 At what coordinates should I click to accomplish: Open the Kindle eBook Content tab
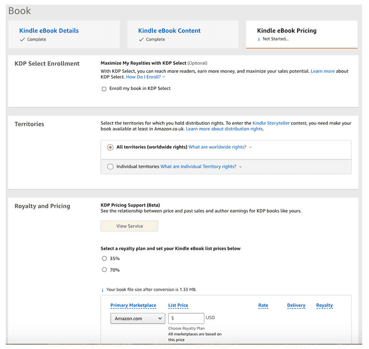tap(169, 31)
